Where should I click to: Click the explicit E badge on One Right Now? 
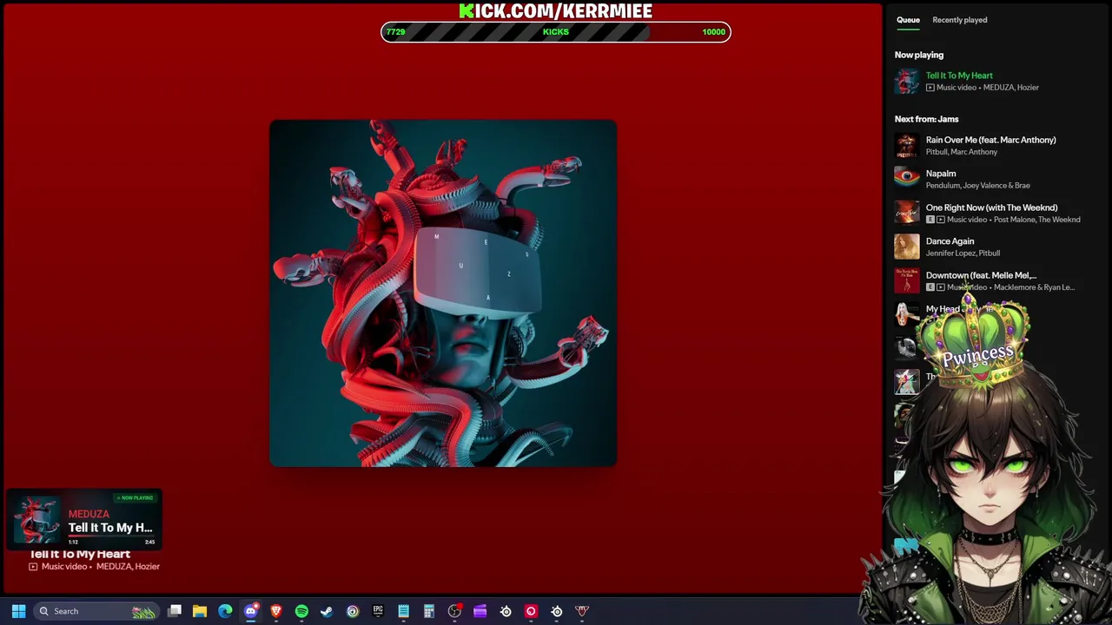[x=930, y=220]
